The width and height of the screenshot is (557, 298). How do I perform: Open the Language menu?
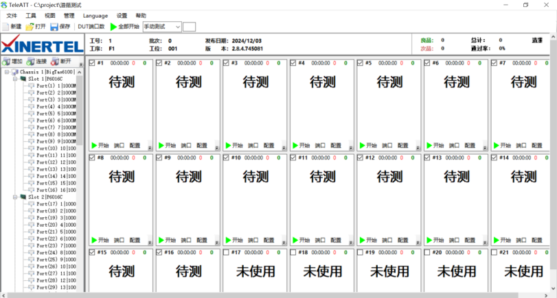[95, 15]
